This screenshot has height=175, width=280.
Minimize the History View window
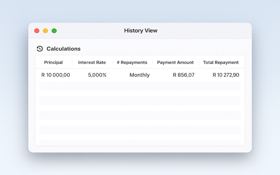pyautogui.click(x=45, y=31)
